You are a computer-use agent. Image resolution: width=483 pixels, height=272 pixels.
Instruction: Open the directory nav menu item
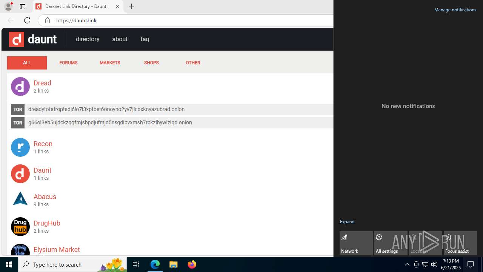[x=88, y=39]
